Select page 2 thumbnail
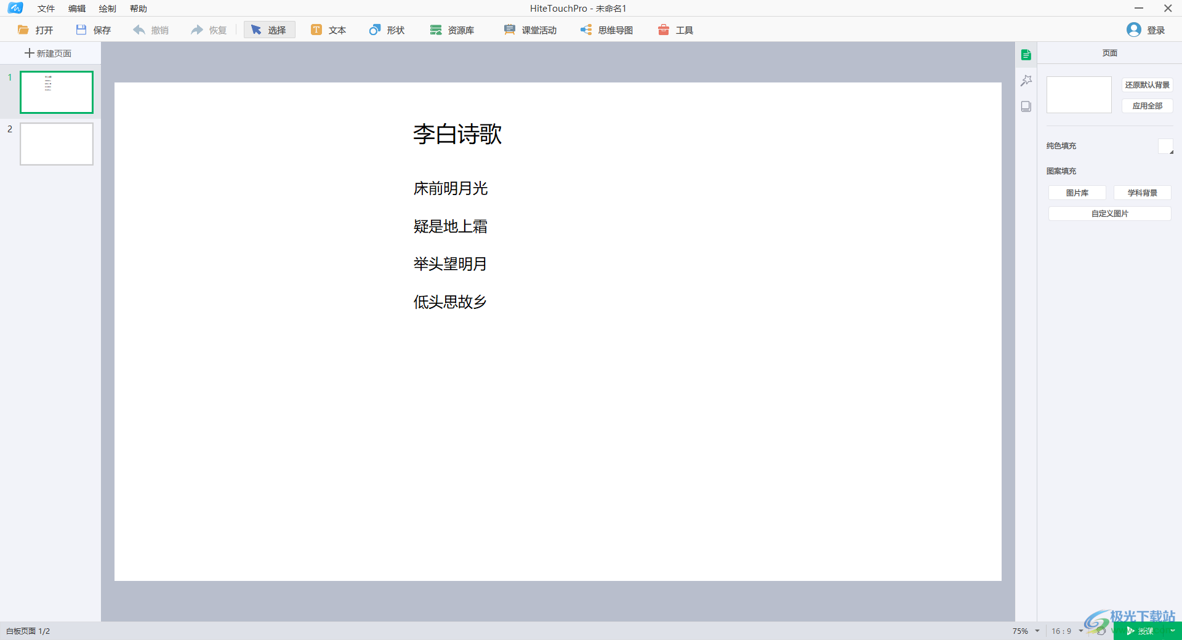 [x=57, y=144]
